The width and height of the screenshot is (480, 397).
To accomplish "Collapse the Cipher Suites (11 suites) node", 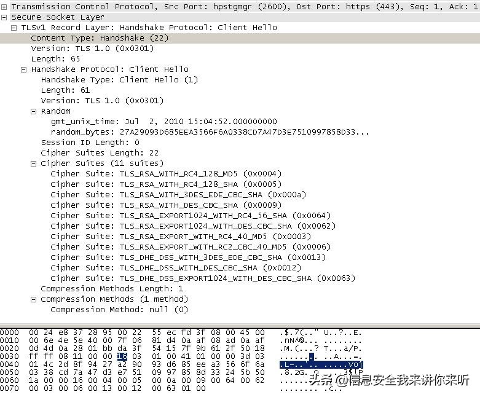I will pos(33,163).
